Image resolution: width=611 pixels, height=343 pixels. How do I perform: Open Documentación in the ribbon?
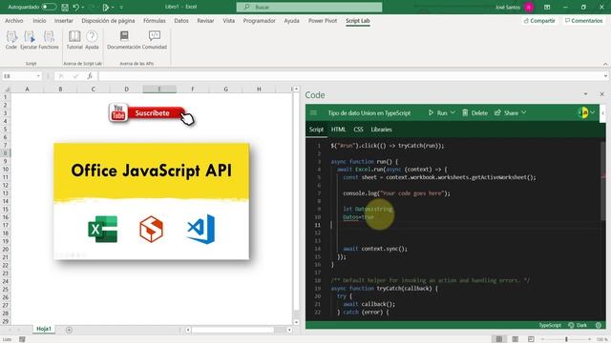point(124,40)
